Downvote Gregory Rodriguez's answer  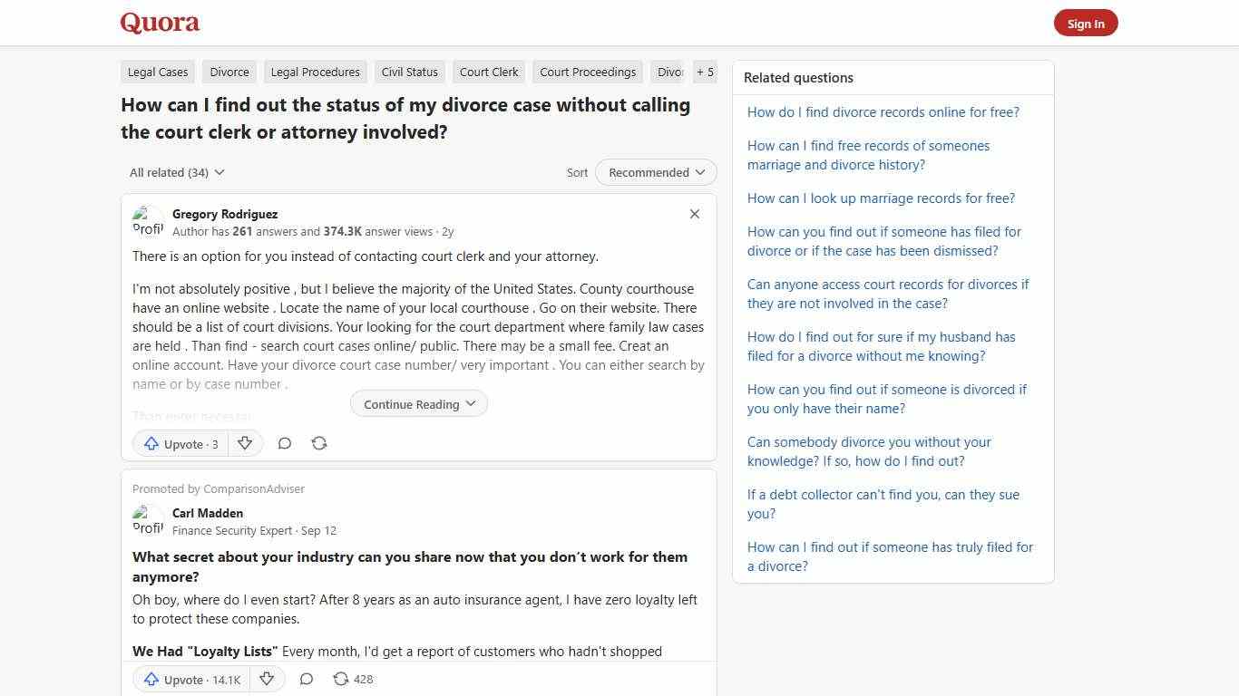pyautogui.click(x=245, y=443)
